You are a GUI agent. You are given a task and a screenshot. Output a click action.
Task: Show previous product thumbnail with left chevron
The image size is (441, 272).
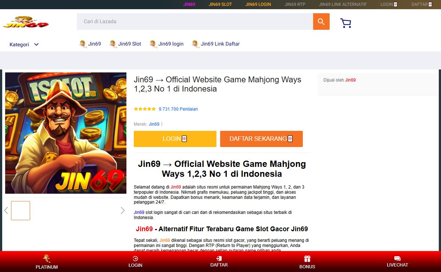point(6,211)
